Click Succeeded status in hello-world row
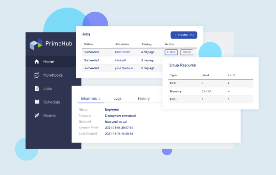276x175 pixels. tap(91, 52)
